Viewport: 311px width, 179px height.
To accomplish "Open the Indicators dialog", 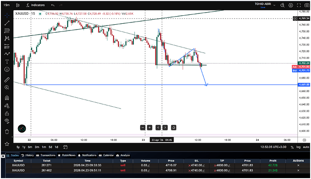I will point(36,5).
